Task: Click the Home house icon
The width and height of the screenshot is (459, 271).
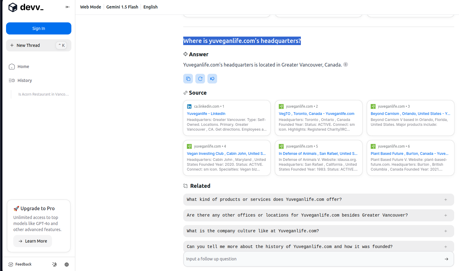Action: click(x=12, y=67)
